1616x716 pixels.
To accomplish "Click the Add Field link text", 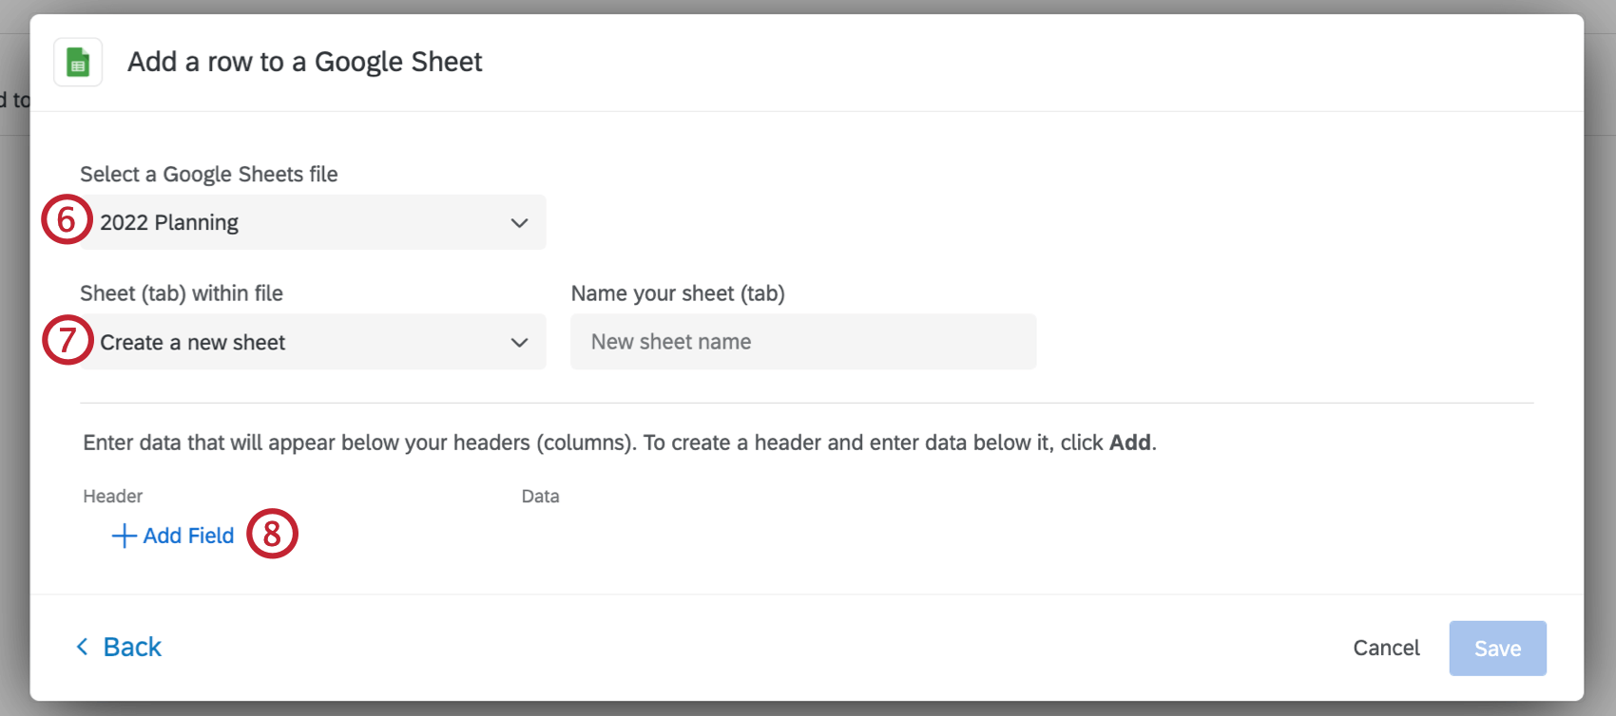I will tap(188, 536).
